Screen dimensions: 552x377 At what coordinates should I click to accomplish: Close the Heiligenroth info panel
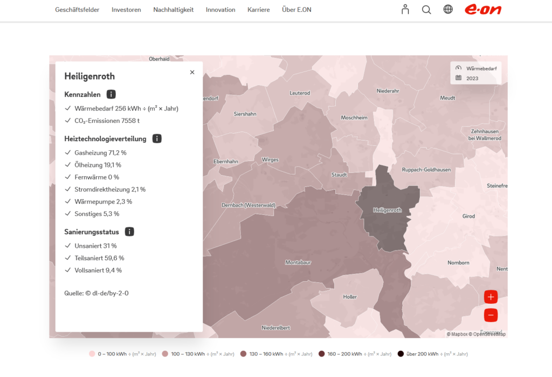coord(192,72)
